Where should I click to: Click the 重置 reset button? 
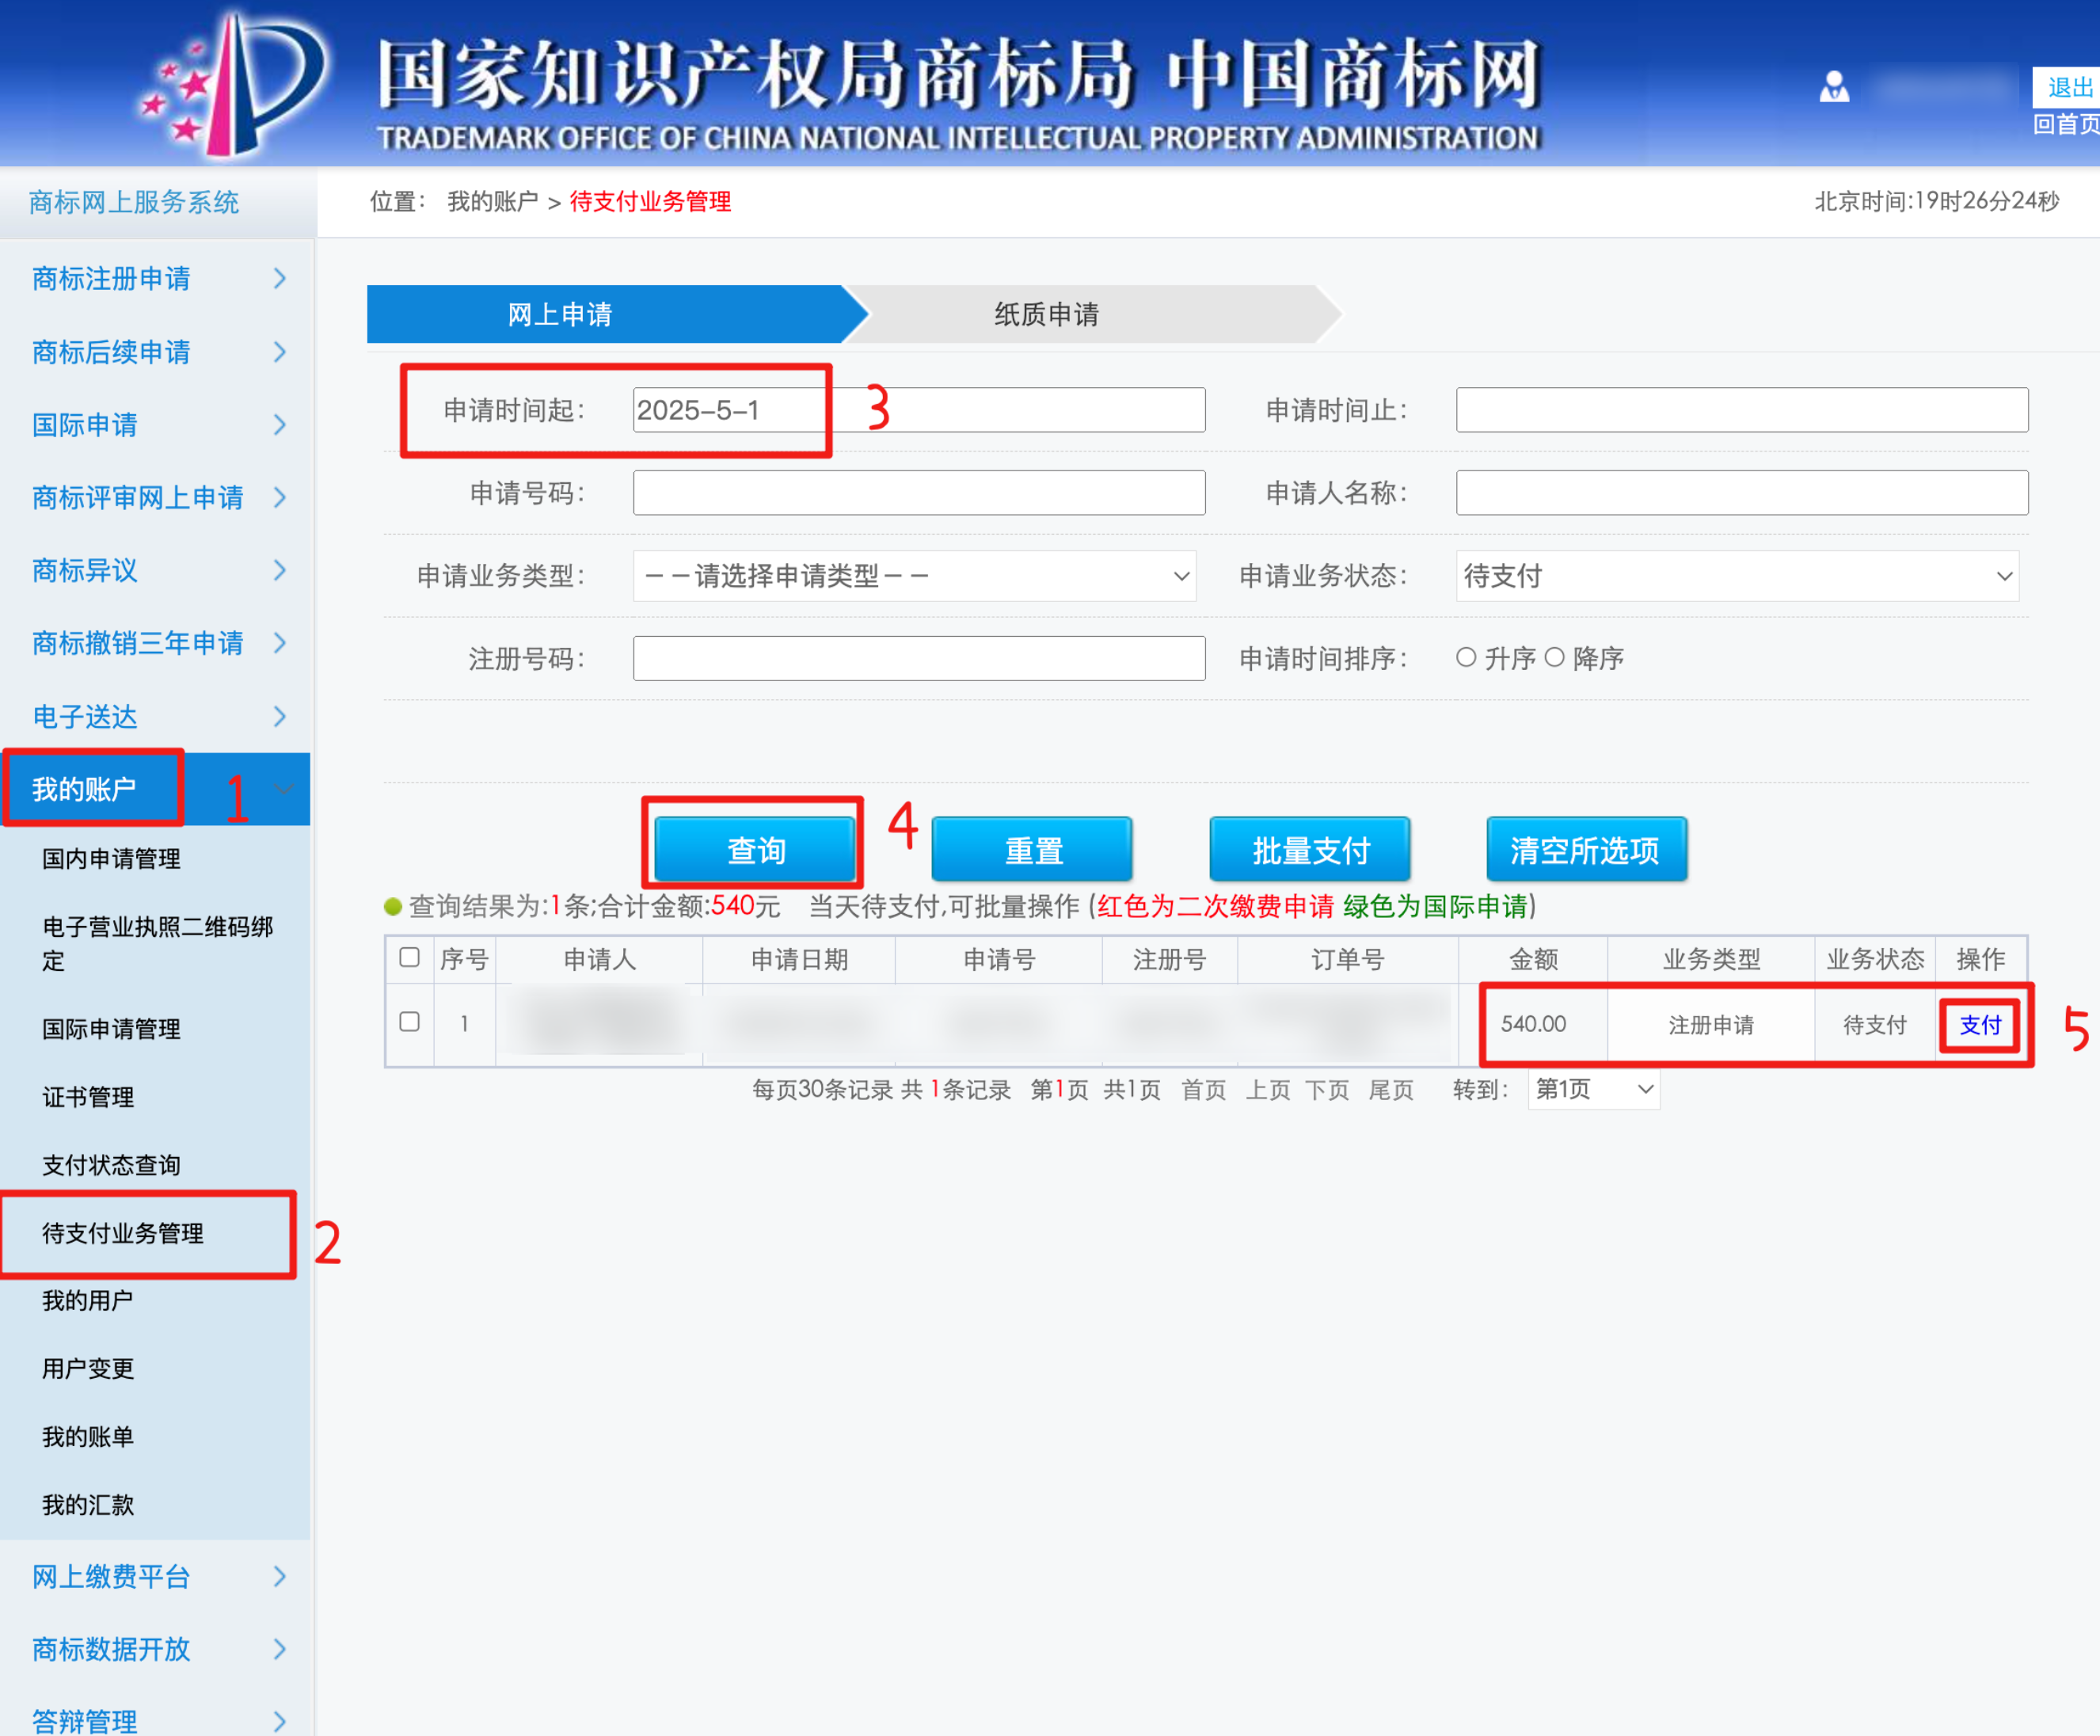click(x=1032, y=849)
